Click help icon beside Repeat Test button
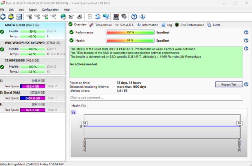Screen dimensions: 252x166 point(246,84)
